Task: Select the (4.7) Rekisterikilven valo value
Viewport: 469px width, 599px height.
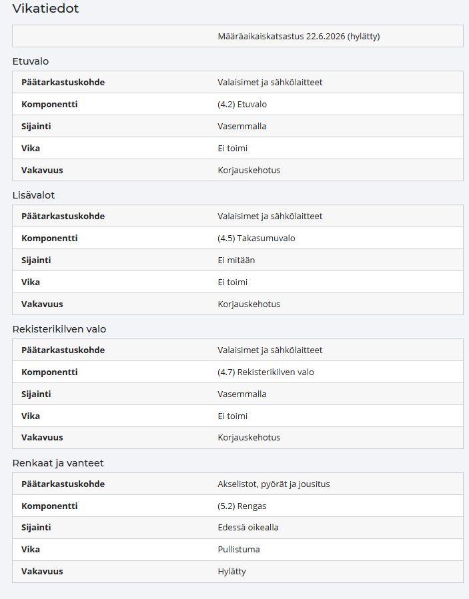Action: point(266,372)
